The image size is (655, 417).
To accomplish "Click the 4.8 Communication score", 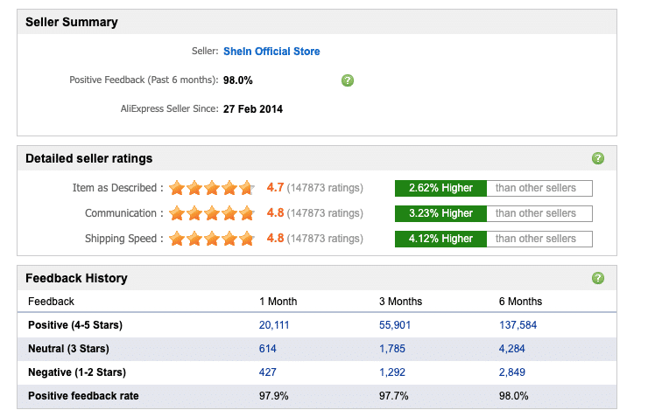I will [x=275, y=213].
